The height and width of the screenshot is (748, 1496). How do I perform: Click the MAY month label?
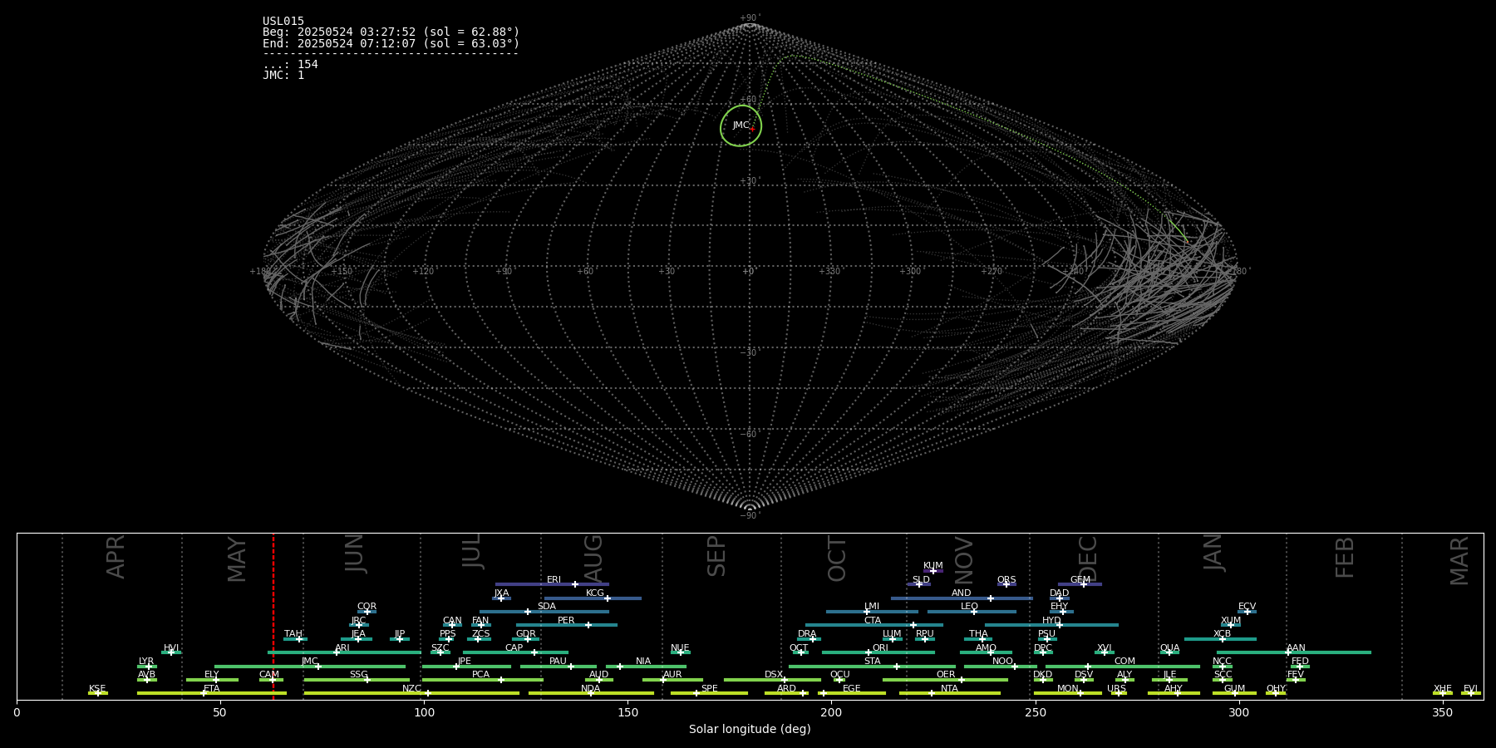click(237, 559)
